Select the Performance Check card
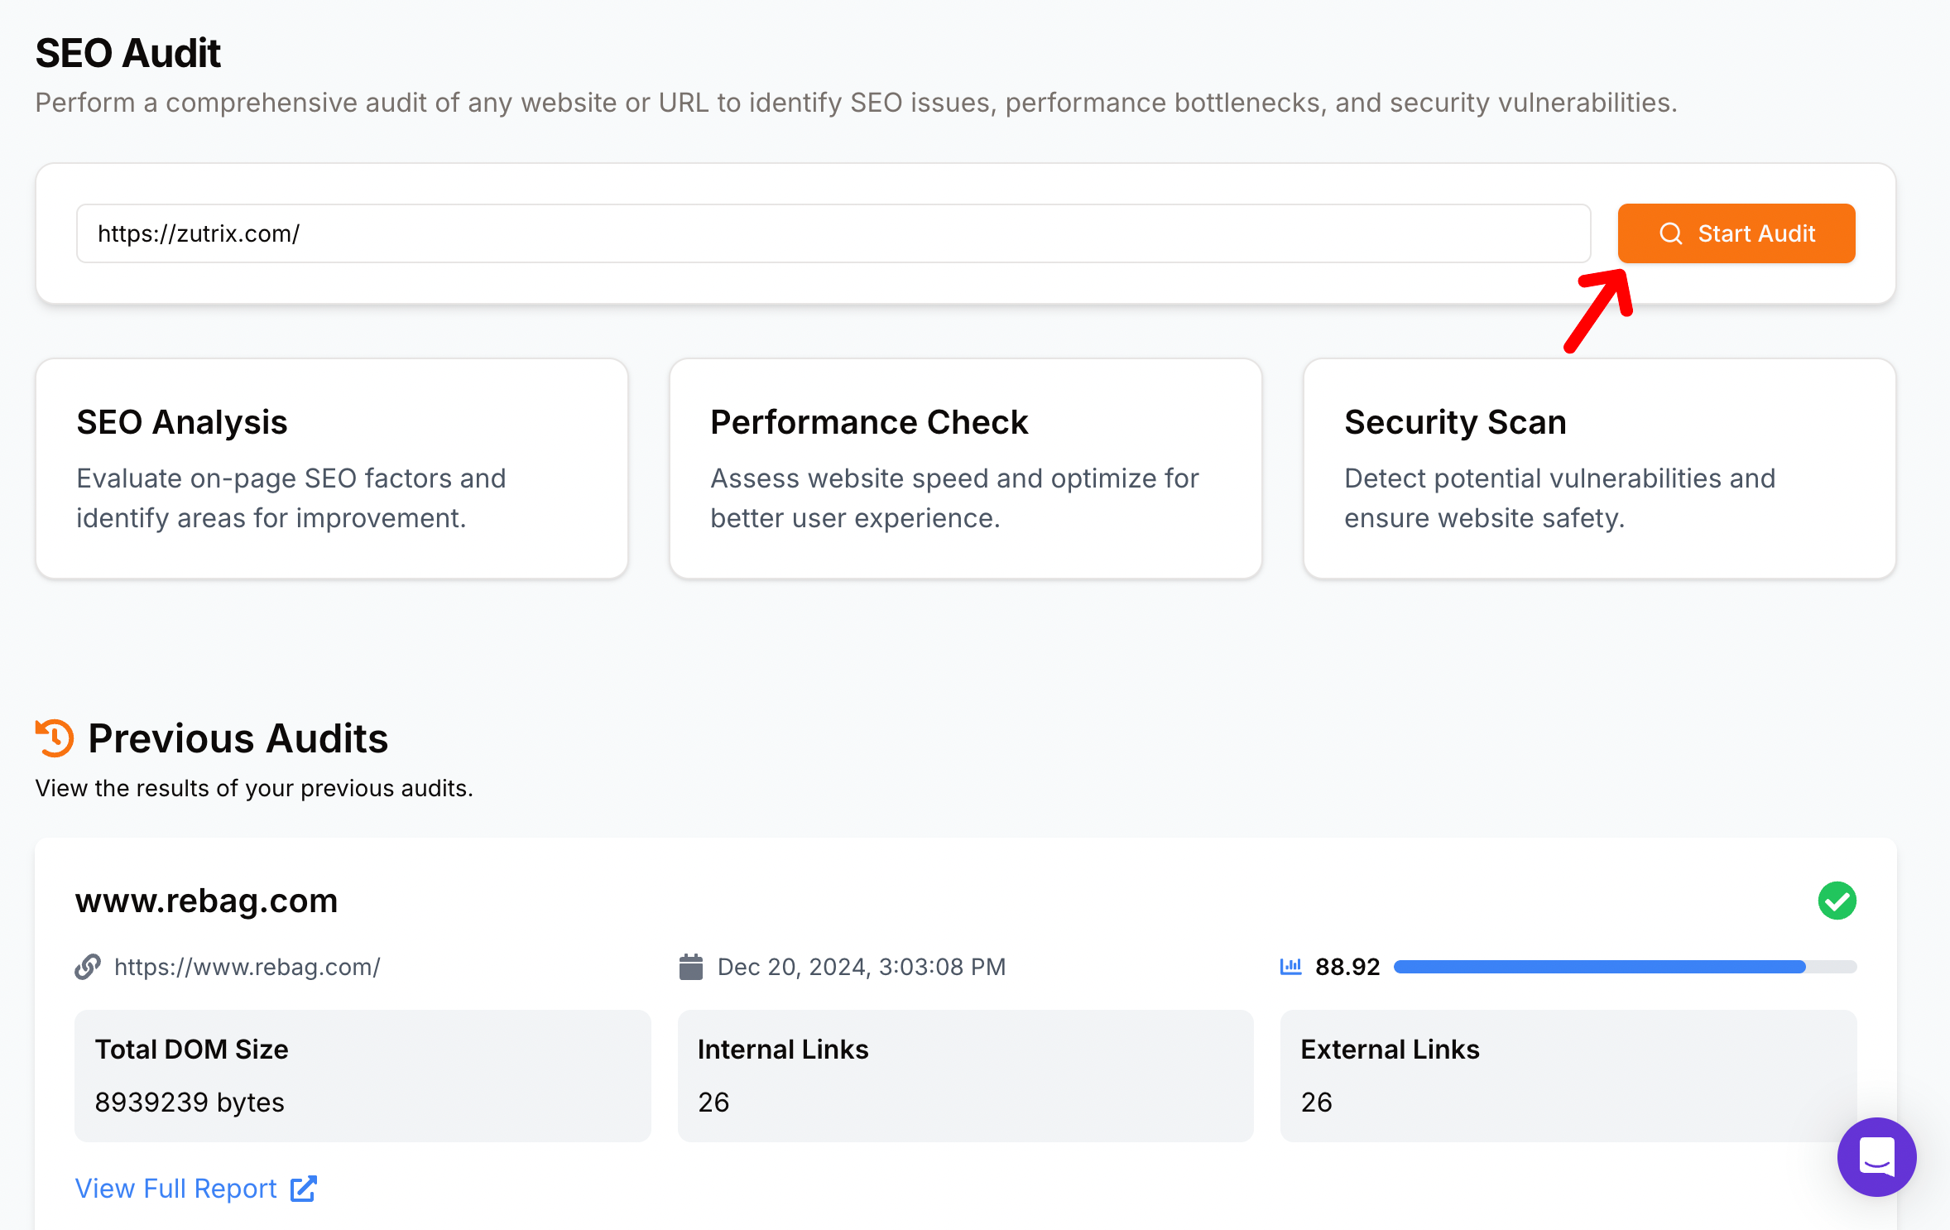1950x1230 pixels. coord(965,468)
